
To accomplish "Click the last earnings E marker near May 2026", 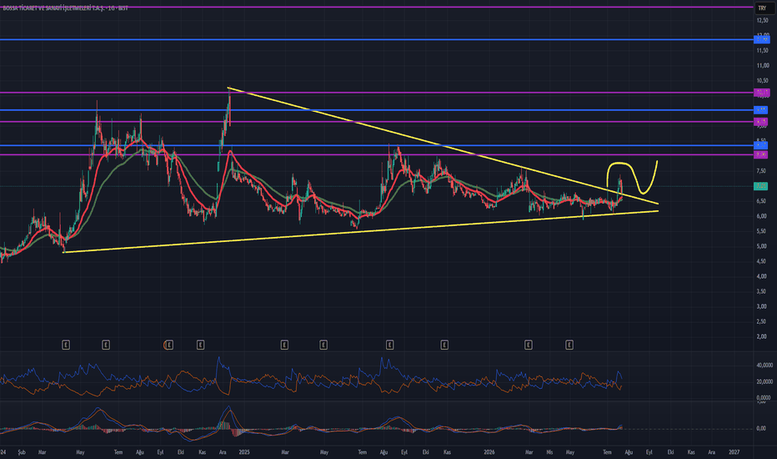I will pyautogui.click(x=569, y=345).
